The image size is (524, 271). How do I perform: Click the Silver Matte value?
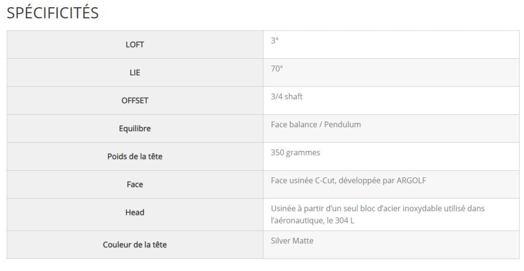click(x=292, y=241)
